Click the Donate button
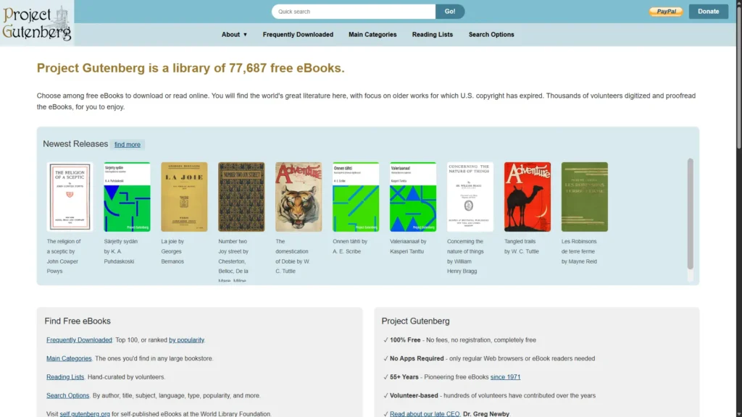Viewport: 742px width, 417px height. 708,12
